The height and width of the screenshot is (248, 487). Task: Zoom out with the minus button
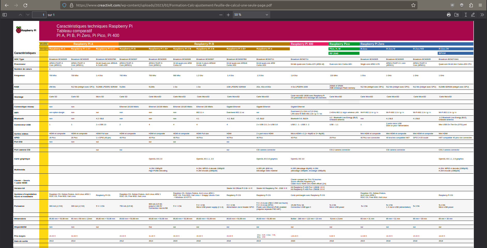click(x=221, y=15)
